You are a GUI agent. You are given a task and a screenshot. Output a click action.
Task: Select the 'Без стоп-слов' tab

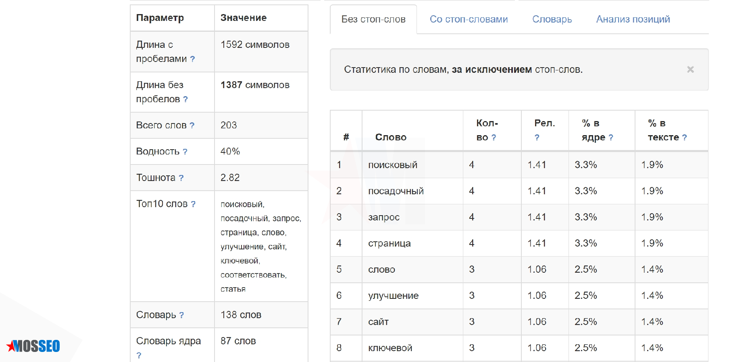click(x=373, y=19)
